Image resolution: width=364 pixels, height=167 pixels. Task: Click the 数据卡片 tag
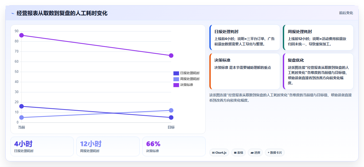click(x=275, y=153)
